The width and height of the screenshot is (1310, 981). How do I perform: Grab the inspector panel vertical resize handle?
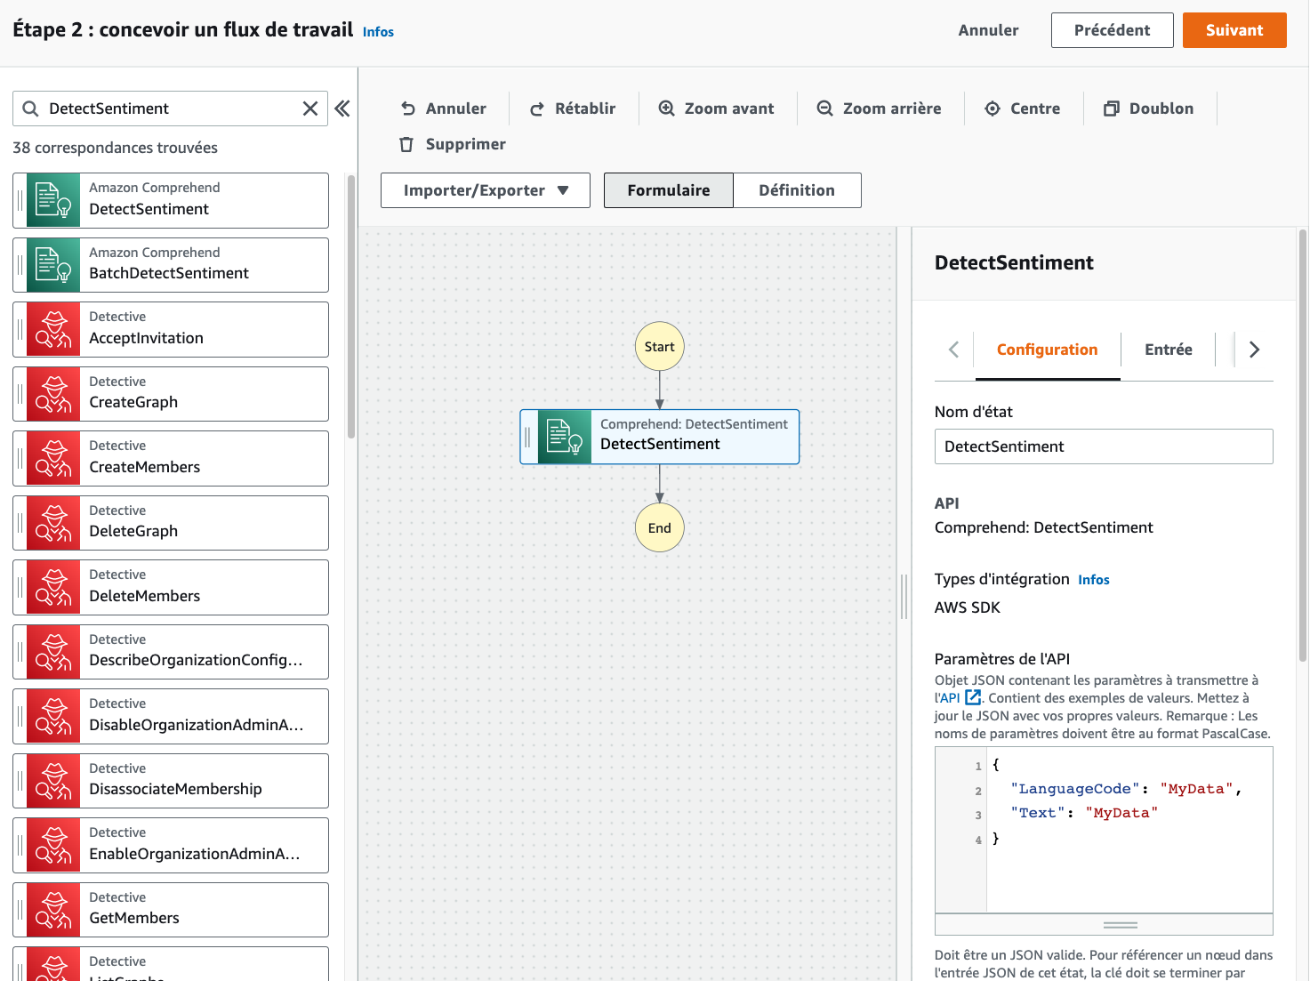(904, 597)
